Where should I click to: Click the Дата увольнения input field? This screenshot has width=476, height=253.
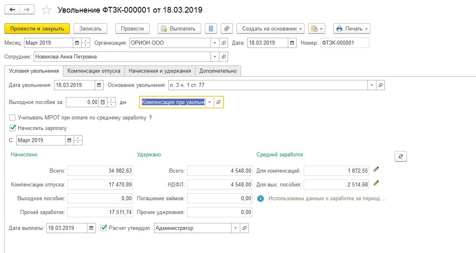75,85
